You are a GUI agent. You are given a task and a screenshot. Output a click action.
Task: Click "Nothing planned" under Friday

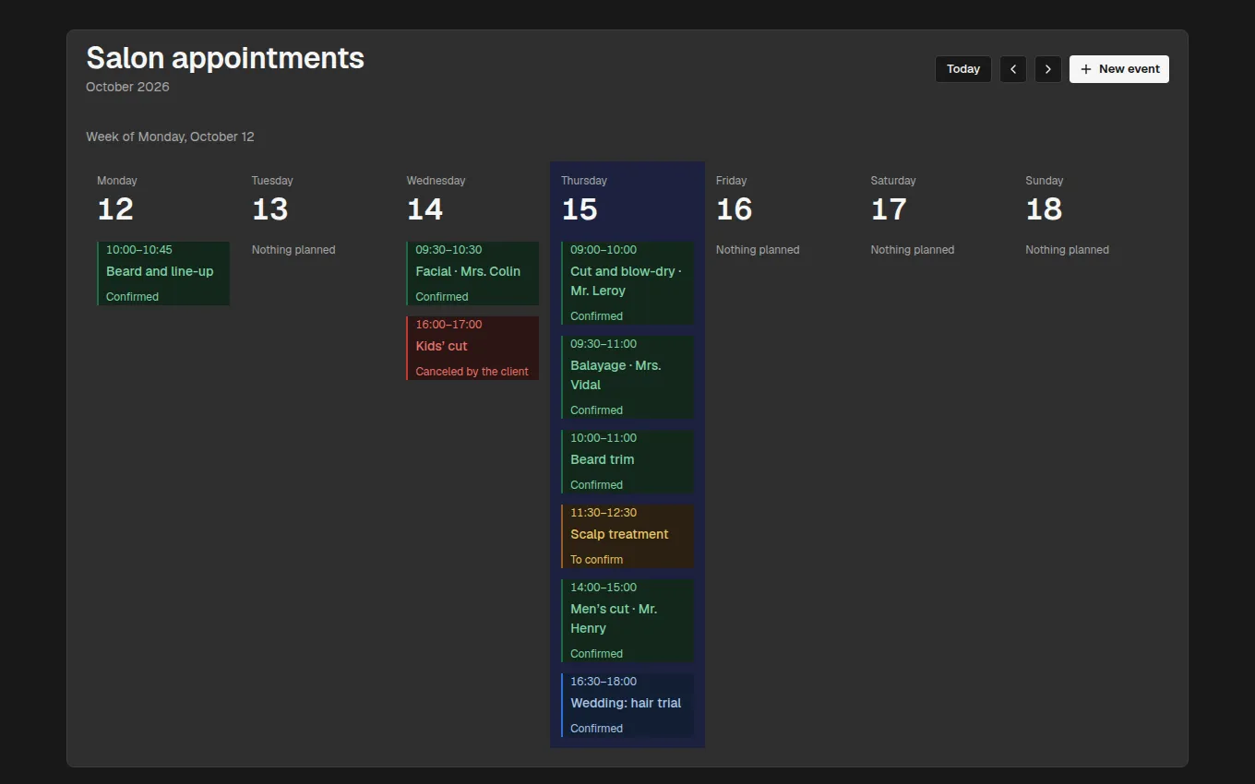coord(758,250)
